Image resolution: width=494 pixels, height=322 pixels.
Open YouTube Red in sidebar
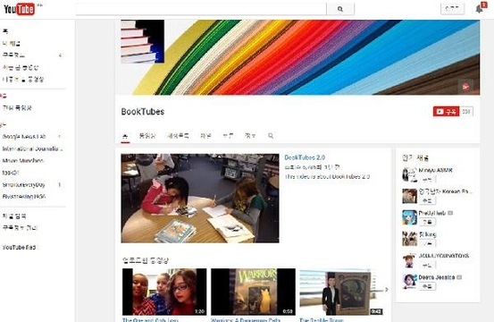(x=19, y=247)
